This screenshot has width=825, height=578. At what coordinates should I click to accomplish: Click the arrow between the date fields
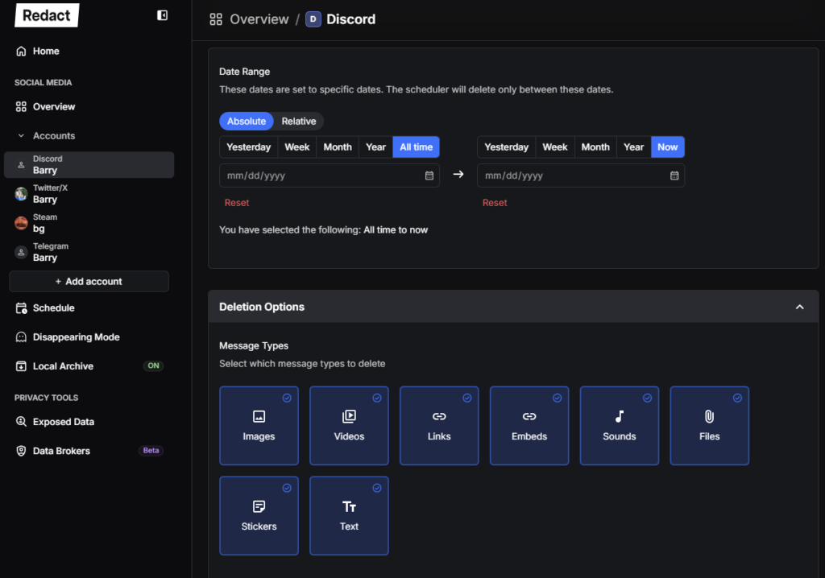[x=458, y=174]
